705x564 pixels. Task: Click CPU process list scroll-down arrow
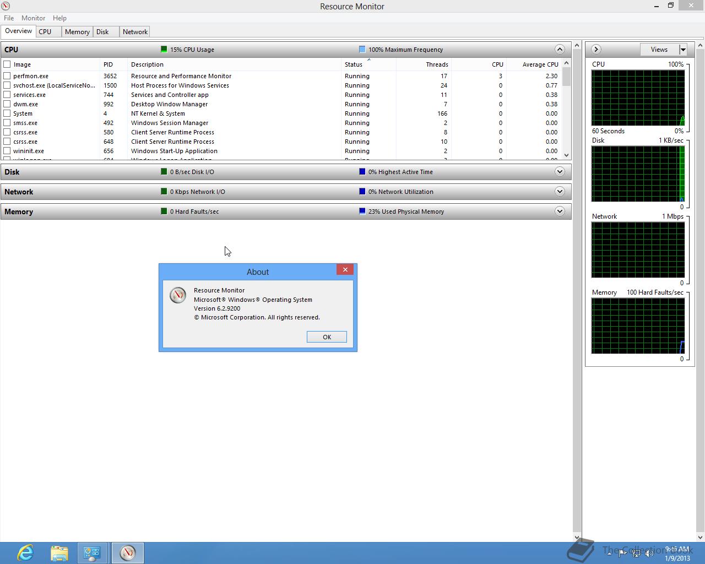(x=567, y=155)
